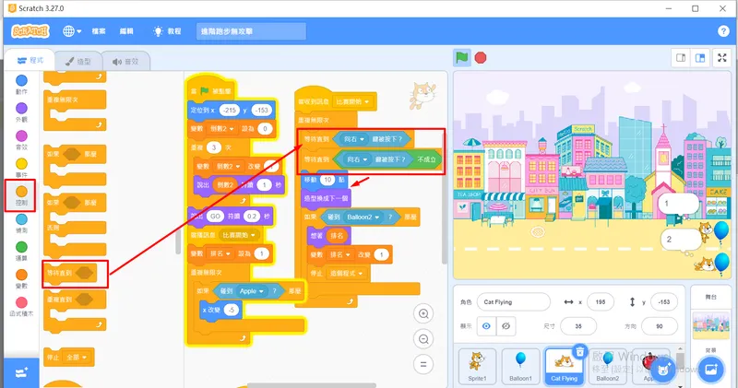Edit the sprite x position 195
This screenshot has width=738, height=388.
point(601,302)
